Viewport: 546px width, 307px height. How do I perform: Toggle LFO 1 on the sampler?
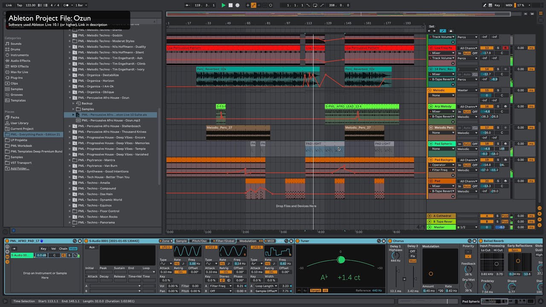(x=166, y=247)
